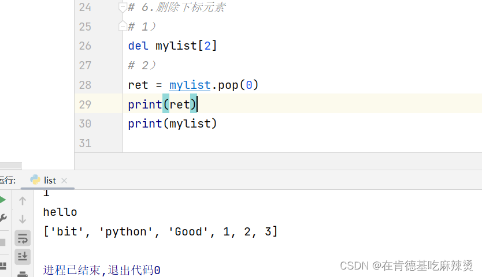482x277 pixels.
Task: Open run configuration wrench icon
Action: [3, 218]
